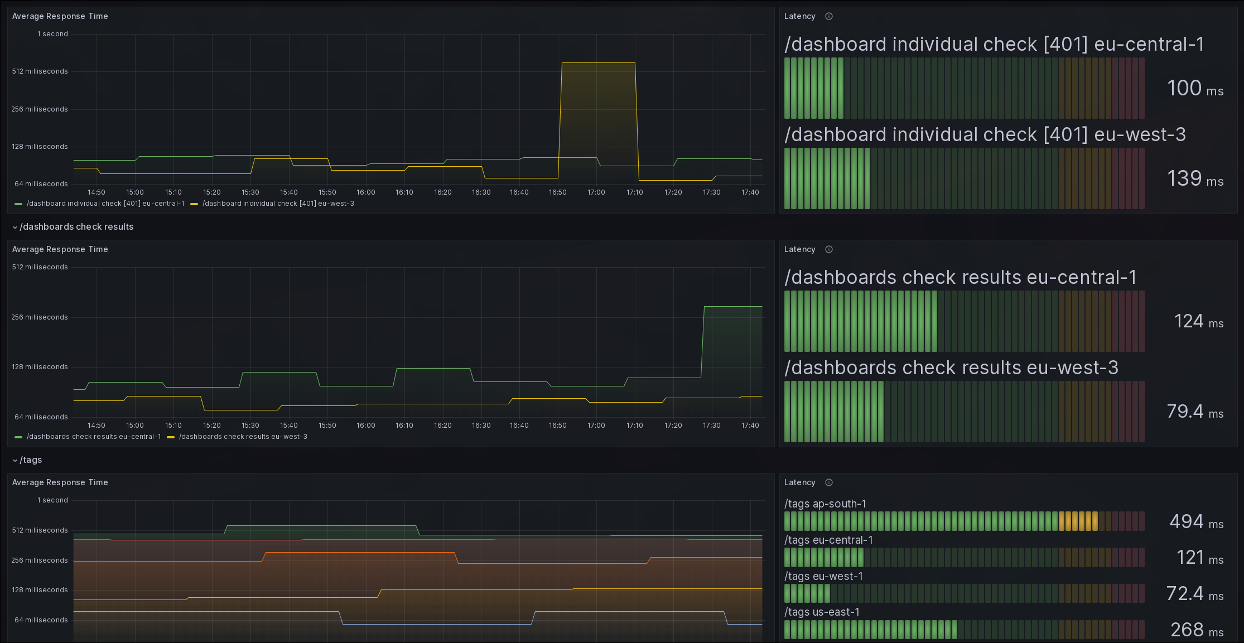Toggle /dashboard individual check [401] eu-central-1 legend series

click(105, 204)
